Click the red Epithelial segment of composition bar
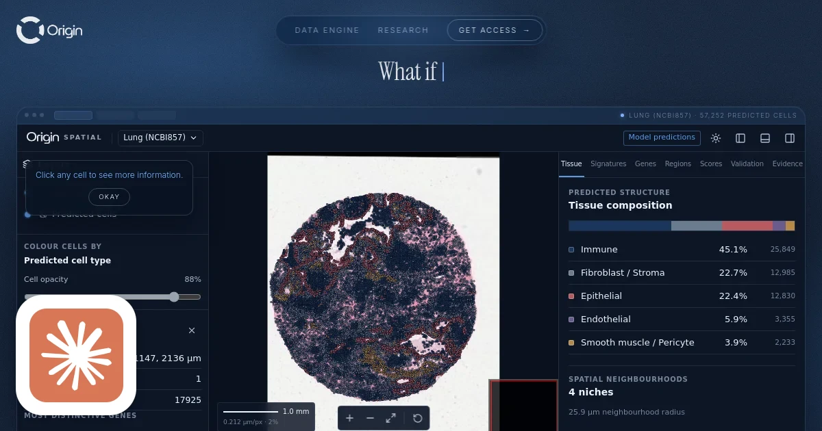Screen dimensions: 822x431 click(747, 226)
